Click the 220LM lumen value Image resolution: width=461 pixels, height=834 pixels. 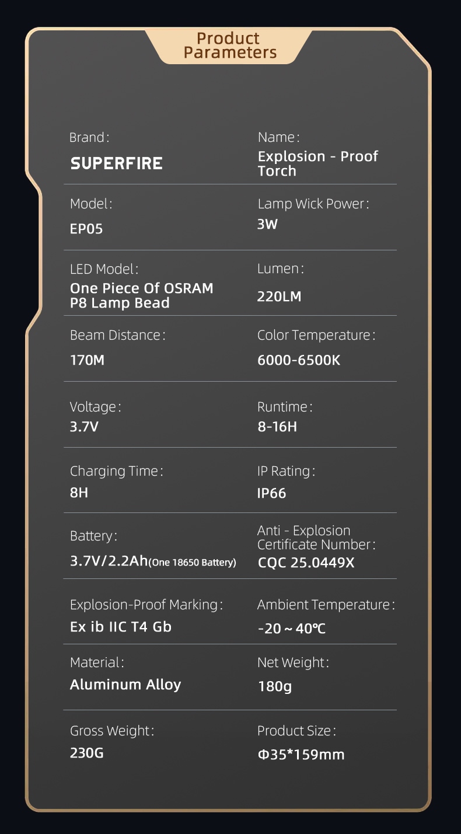[x=280, y=296]
